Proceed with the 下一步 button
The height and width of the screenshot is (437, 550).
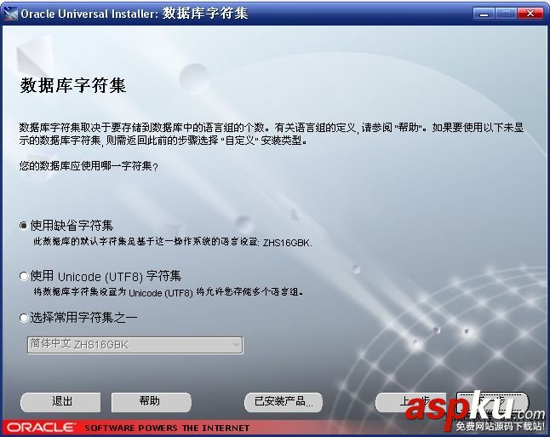coord(492,402)
